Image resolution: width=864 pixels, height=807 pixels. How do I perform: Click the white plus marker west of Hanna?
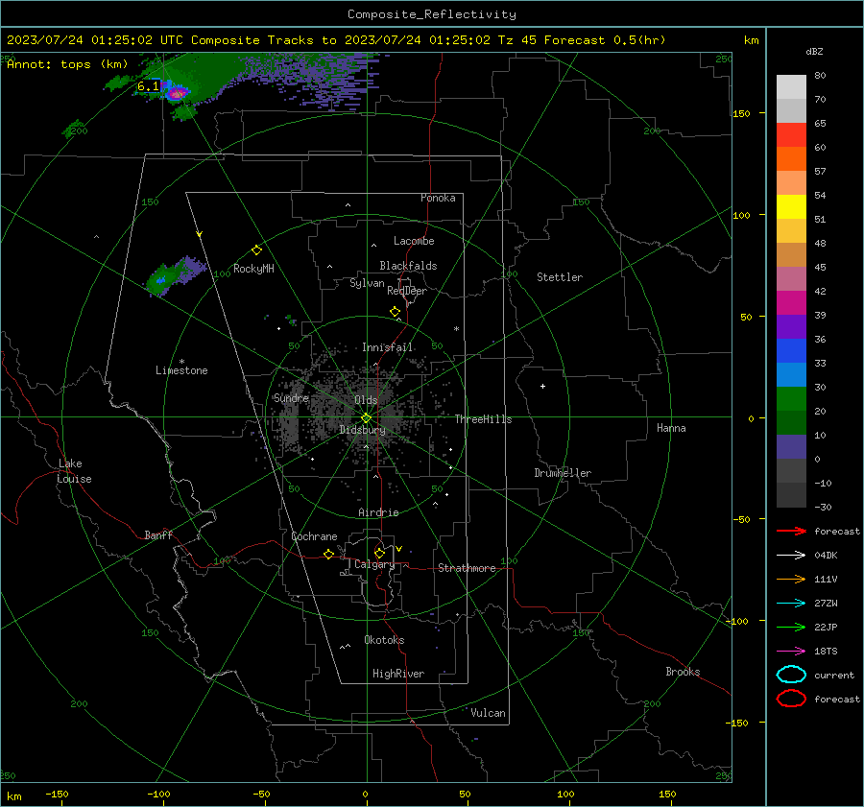tap(542, 386)
